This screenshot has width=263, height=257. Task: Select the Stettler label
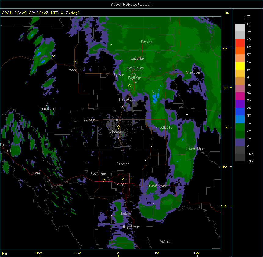(193, 72)
